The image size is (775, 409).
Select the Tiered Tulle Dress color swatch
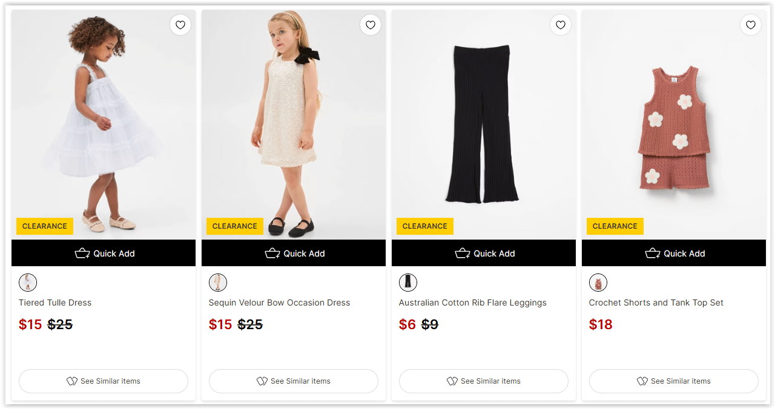pos(28,283)
